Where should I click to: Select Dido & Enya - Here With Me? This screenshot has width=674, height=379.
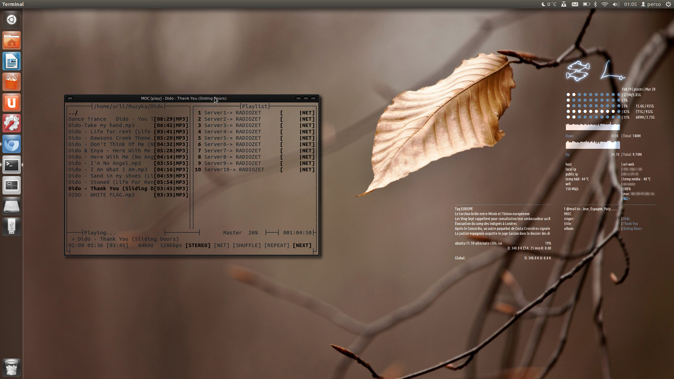tap(128, 151)
